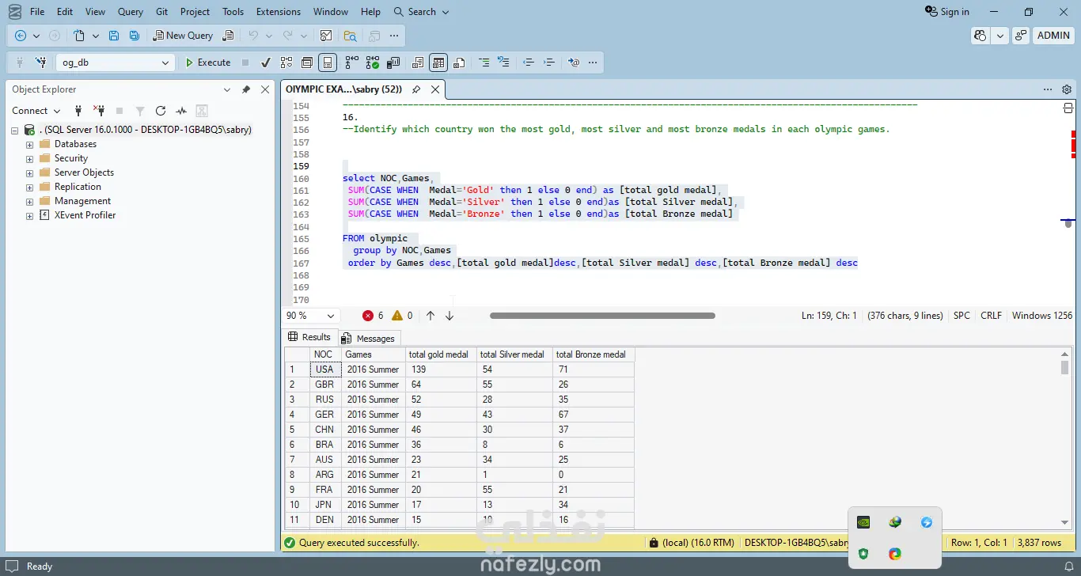This screenshot has height=576, width=1081.
Task: Open the Query menu
Action: pos(131,12)
